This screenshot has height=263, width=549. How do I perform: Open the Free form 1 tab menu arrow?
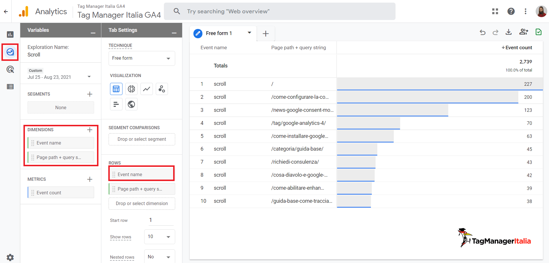(x=249, y=33)
